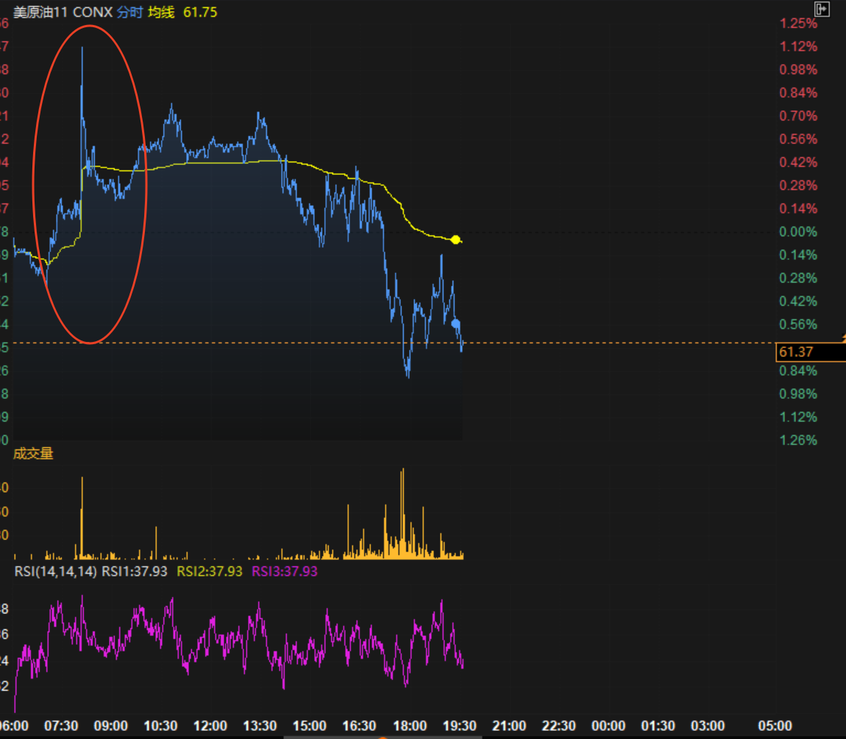Click the exit/expand icon in the top-right corner
Image resolution: width=846 pixels, height=739 pixels.
point(822,9)
